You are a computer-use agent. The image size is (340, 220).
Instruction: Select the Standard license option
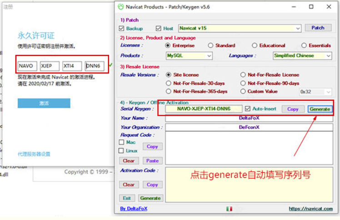click(x=210, y=45)
